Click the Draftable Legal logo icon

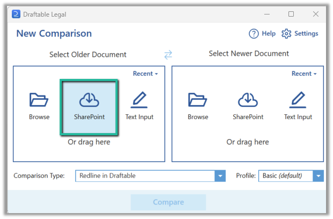16,14
